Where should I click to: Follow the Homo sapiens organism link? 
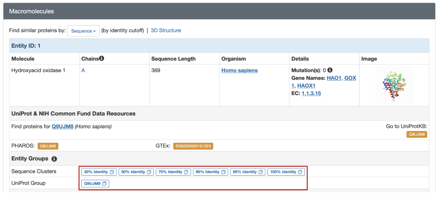(x=239, y=70)
